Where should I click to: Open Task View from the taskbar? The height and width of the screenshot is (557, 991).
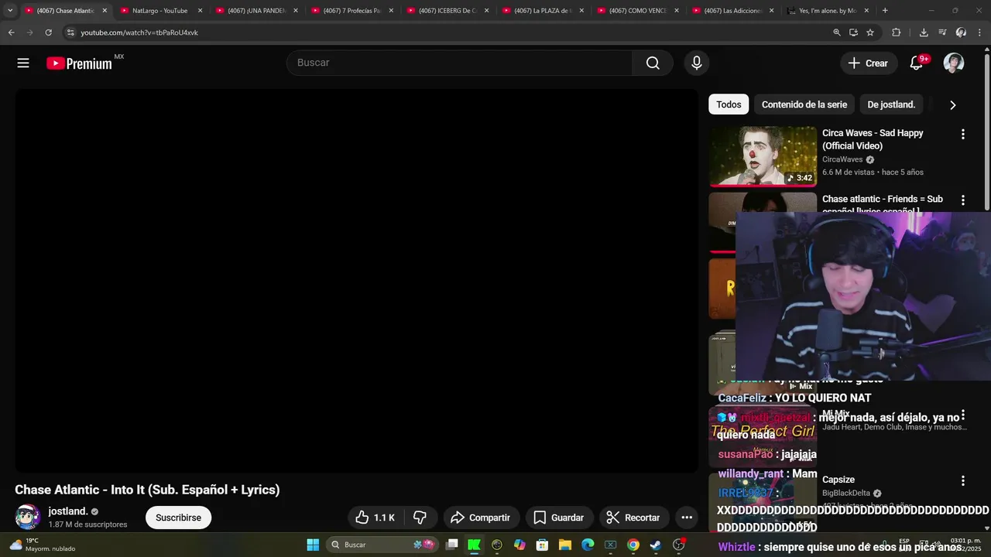(x=452, y=545)
